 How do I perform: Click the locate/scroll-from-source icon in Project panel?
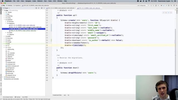tap(36, 8)
